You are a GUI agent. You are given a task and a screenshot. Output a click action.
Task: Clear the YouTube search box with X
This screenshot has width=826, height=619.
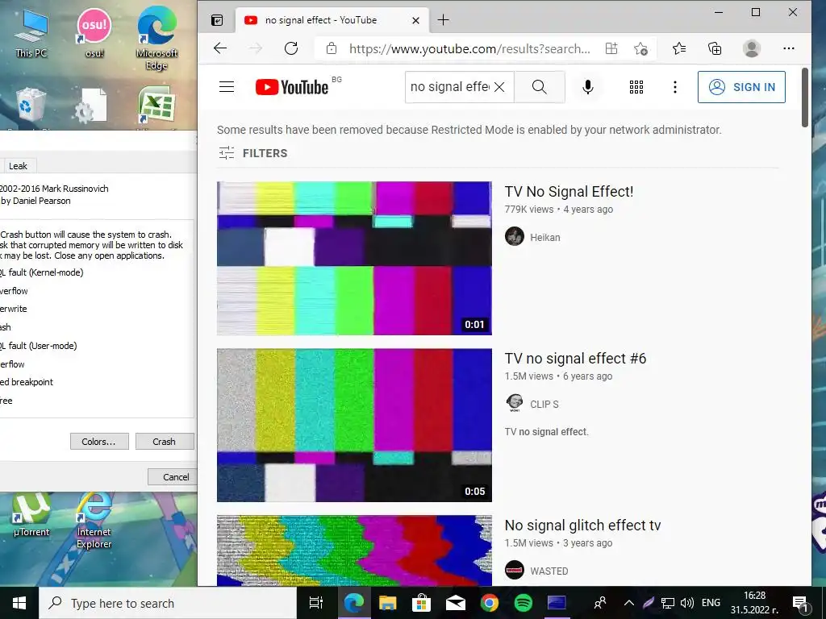[x=499, y=87]
